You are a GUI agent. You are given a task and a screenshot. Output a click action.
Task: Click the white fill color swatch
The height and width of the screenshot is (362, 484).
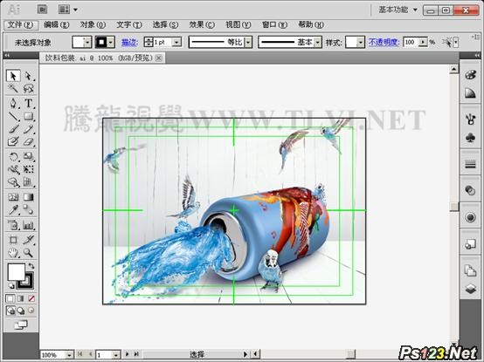(16, 272)
